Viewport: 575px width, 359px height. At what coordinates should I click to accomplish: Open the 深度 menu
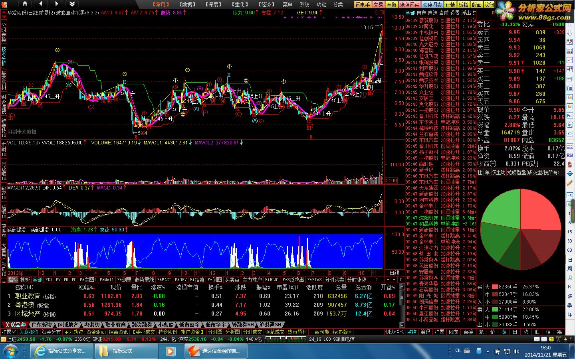[x=214, y=4]
